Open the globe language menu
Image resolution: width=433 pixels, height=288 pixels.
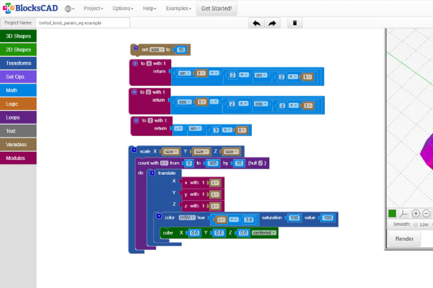pos(69,9)
